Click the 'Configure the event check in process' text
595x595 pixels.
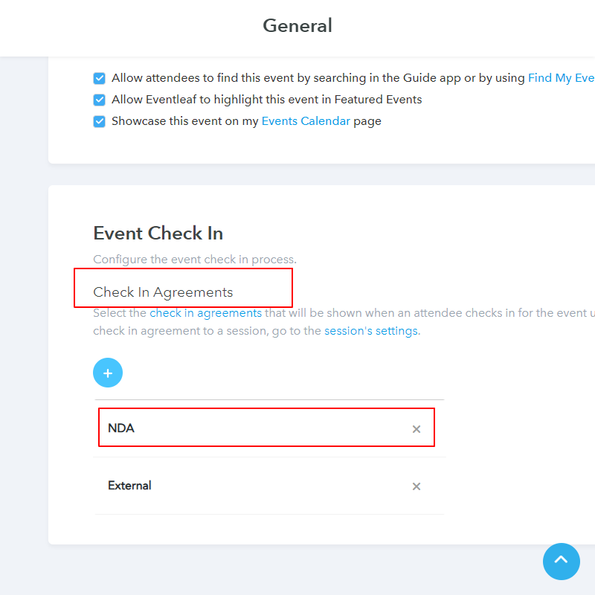click(195, 260)
